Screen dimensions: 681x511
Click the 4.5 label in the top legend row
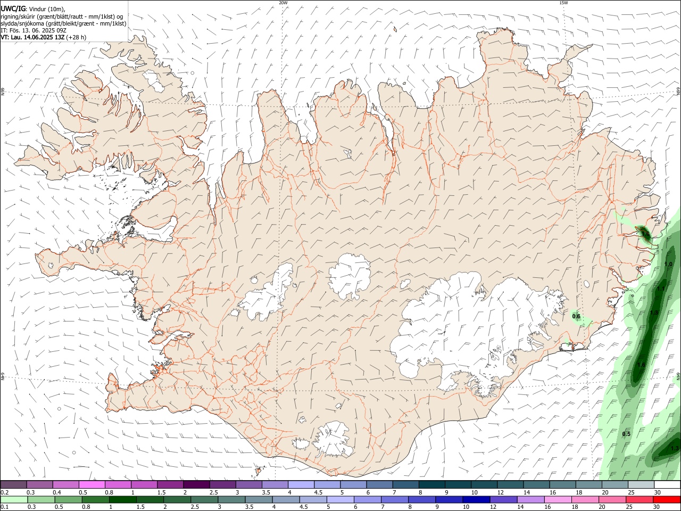click(x=318, y=492)
